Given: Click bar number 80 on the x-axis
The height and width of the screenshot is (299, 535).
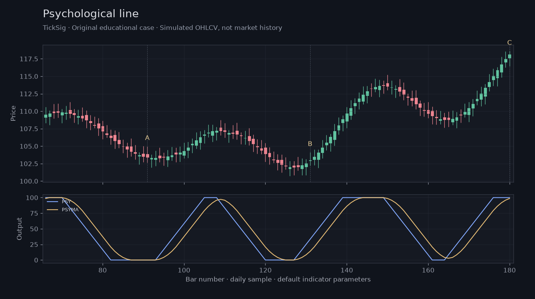Looking at the screenshot, I should click(x=103, y=269).
